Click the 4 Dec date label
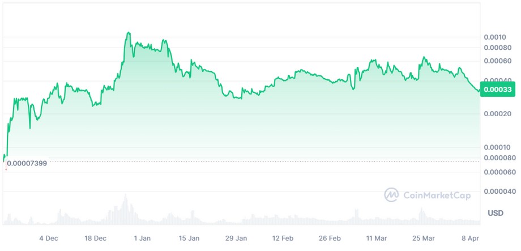 point(49,238)
